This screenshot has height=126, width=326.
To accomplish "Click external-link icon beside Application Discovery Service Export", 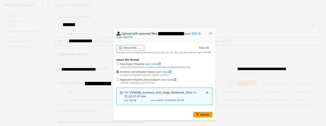I will [x=175, y=80].
